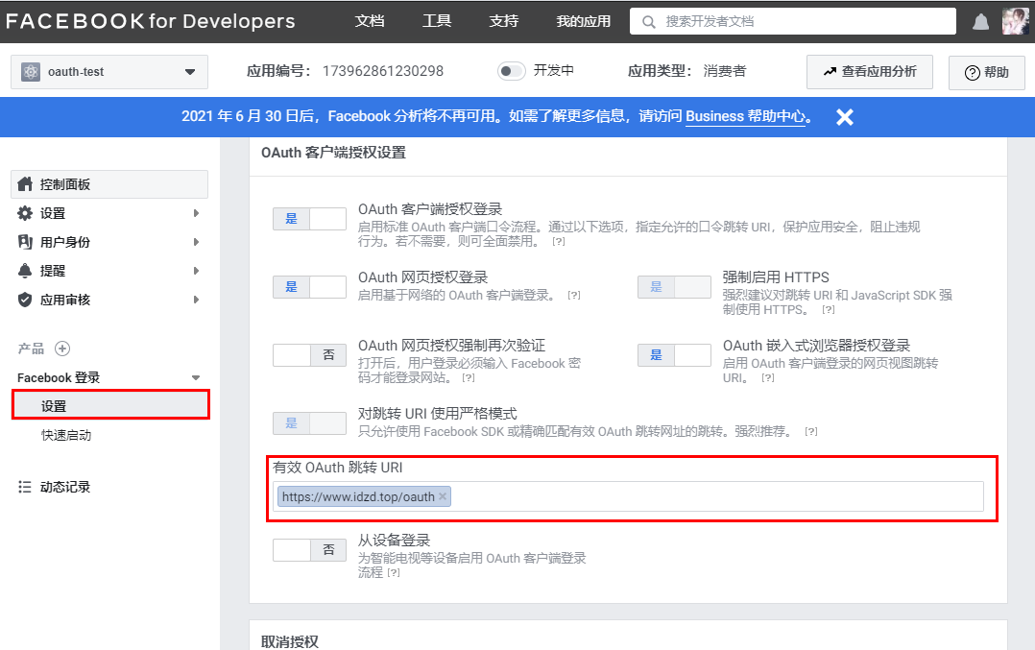Click the 帮助 button
Viewport: 1035px width, 650px height.
pyautogui.click(x=987, y=73)
